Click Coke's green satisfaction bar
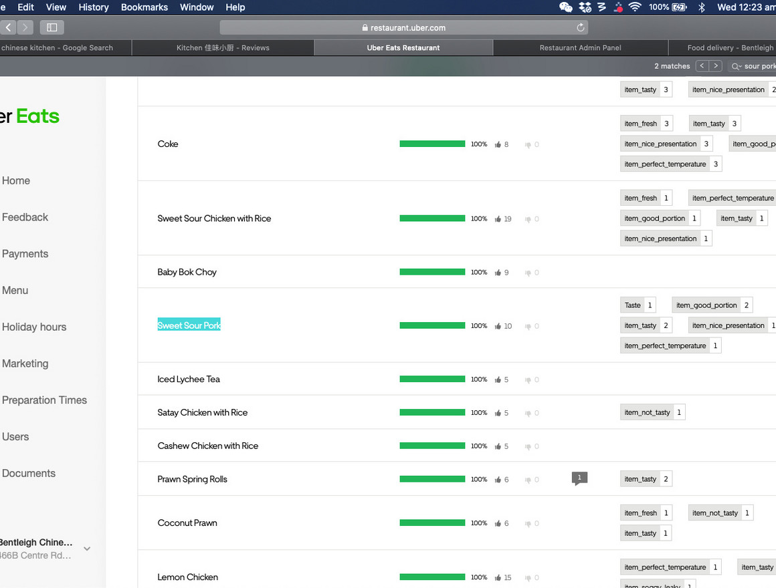 (432, 144)
